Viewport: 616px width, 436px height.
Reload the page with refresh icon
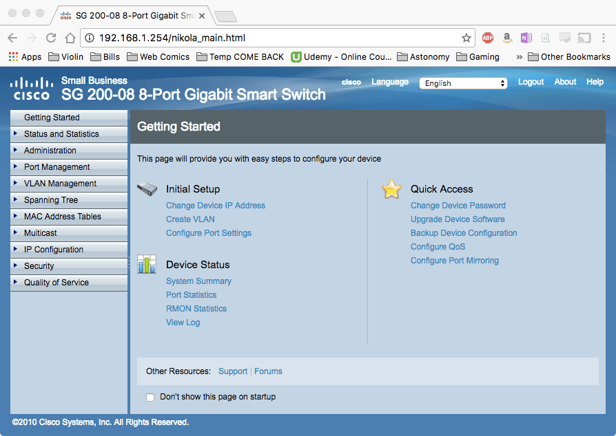click(x=51, y=38)
